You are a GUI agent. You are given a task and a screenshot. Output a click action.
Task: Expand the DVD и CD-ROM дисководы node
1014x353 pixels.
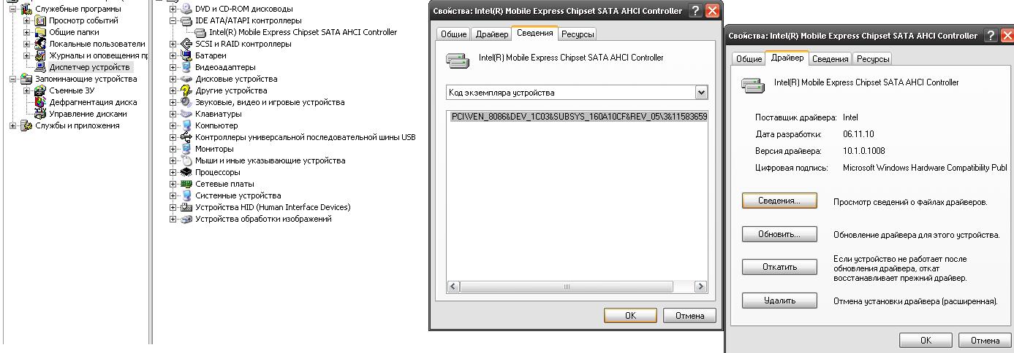[173, 9]
